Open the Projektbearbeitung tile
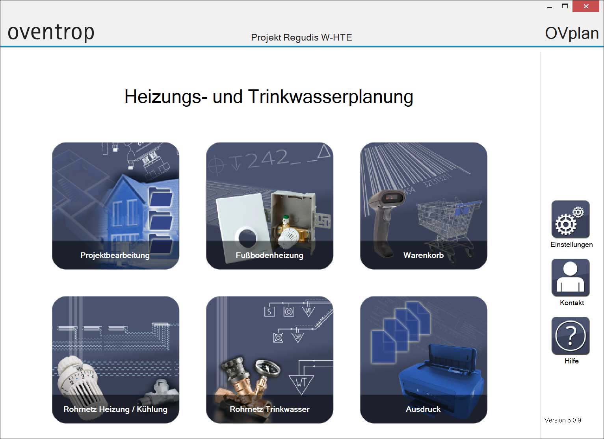604x439 pixels. coord(115,206)
